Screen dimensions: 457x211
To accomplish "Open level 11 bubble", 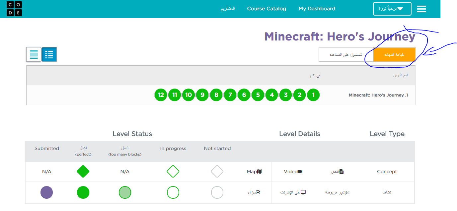I will tap(175, 95).
